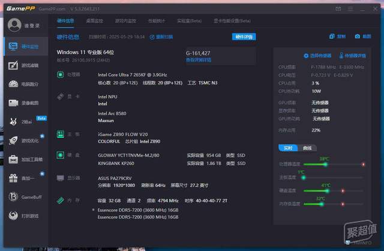The width and height of the screenshot is (384, 251).
Task: Click the monitor display icon
Action: tap(61, 178)
